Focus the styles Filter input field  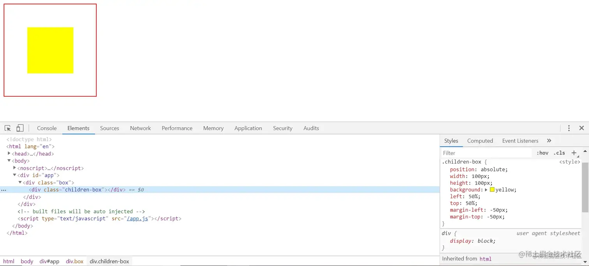coord(486,153)
